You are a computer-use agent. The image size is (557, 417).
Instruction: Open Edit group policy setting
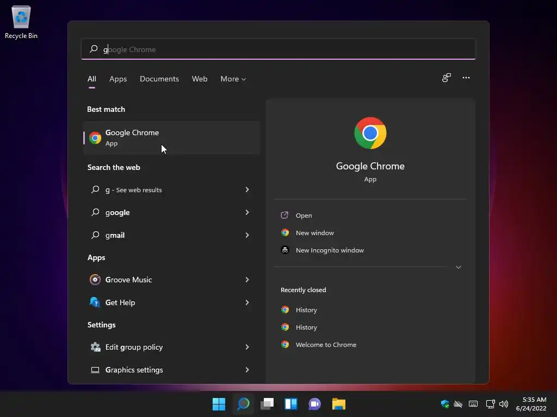click(171, 347)
